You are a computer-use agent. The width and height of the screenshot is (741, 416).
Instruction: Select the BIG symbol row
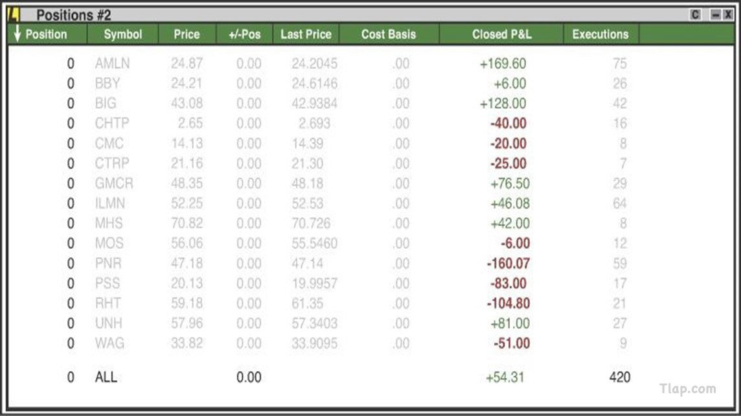[106, 103]
